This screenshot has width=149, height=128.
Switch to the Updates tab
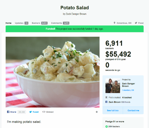click(x=21, y=23)
